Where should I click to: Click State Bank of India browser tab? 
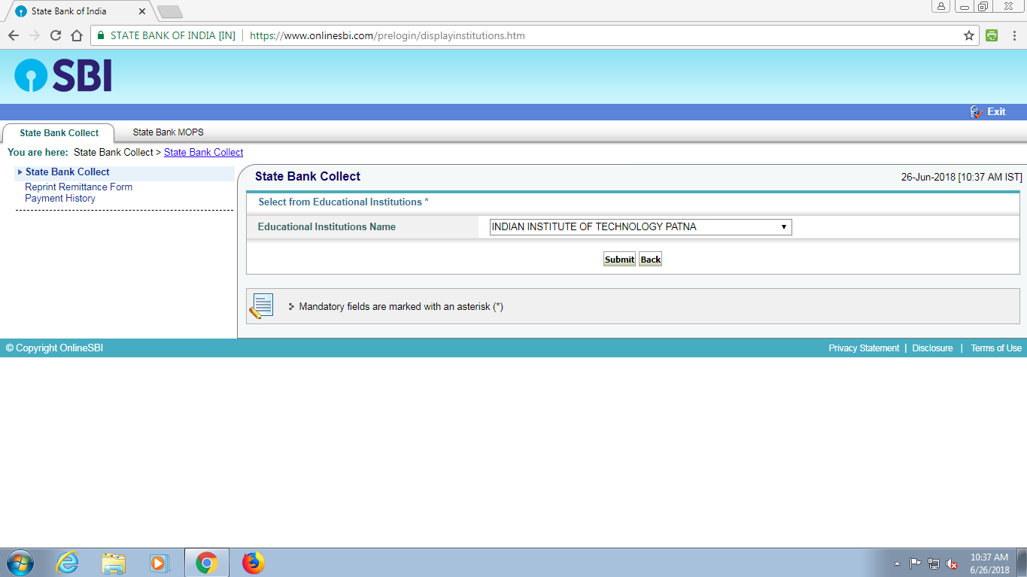pyautogui.click(x=79, y=11)
